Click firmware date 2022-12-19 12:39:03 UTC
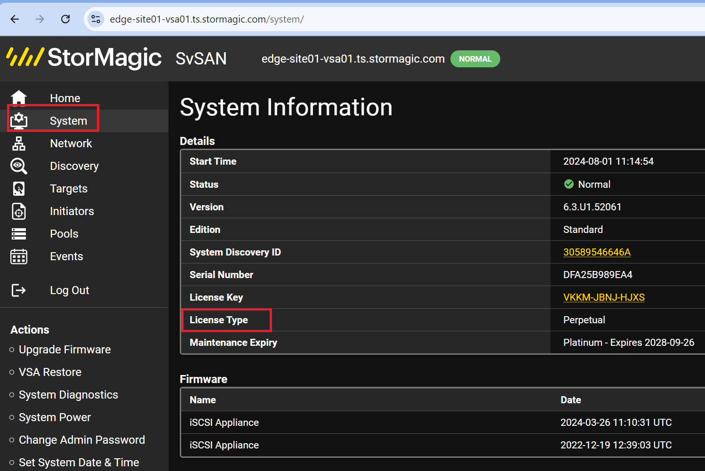 click(x=616, y=445)
